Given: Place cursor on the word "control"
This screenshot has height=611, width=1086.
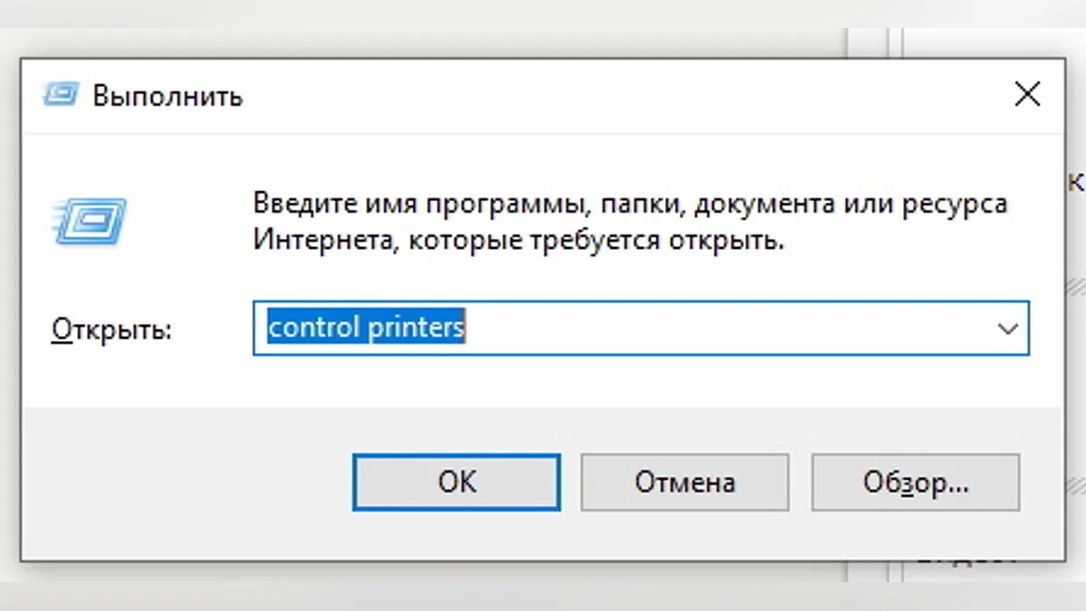Looking at the screenshot, I should click(314, 328).
